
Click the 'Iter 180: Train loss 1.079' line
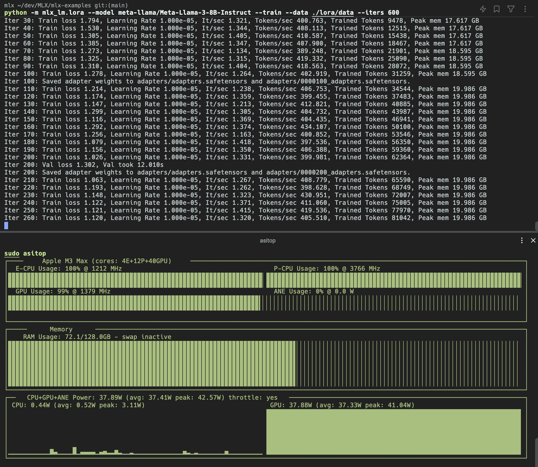point(245,142)
